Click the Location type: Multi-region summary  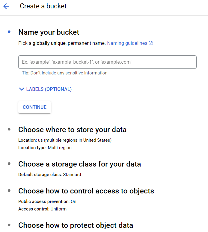[x=45, y=148]
